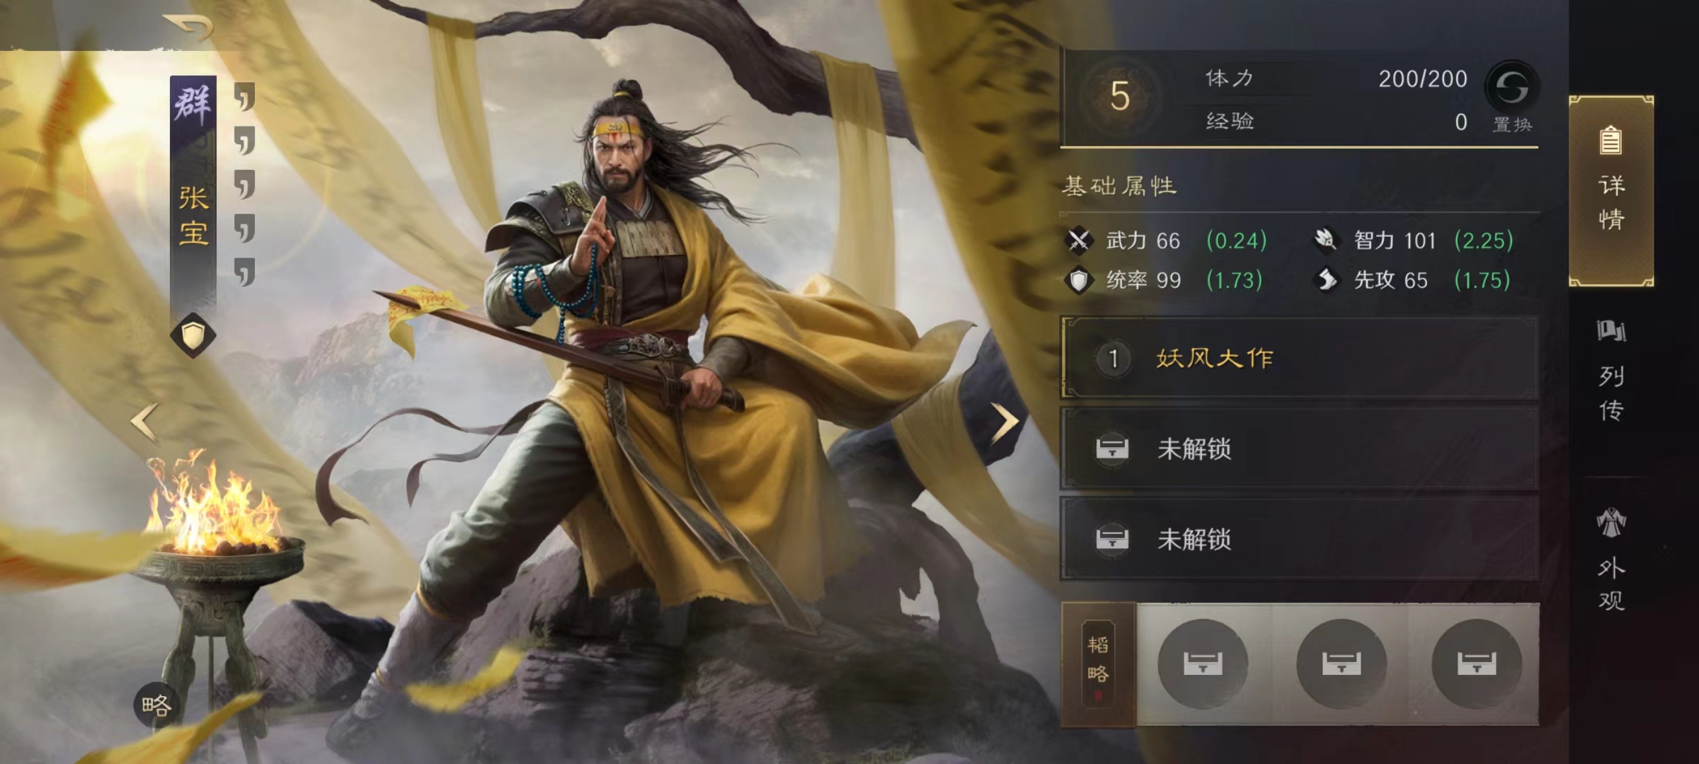1699x764 pixels.
Task: Tap the back arrow icon
Action: click(188, 28)
